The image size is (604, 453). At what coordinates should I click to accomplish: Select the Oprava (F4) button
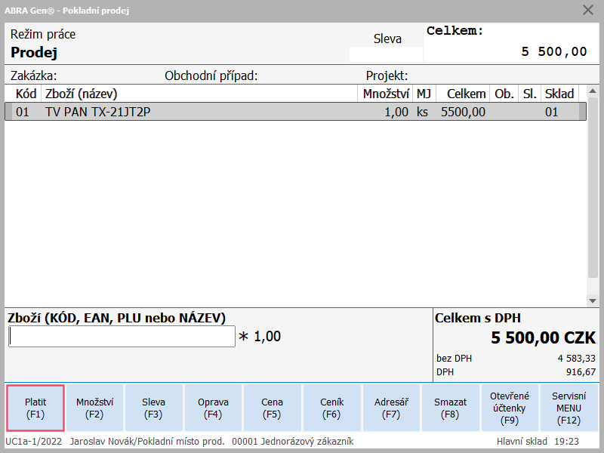[213, 408]
